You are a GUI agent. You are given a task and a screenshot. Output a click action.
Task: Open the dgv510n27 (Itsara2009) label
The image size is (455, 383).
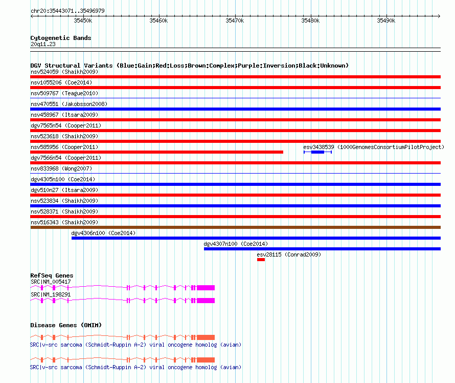[x=64, y=190]
